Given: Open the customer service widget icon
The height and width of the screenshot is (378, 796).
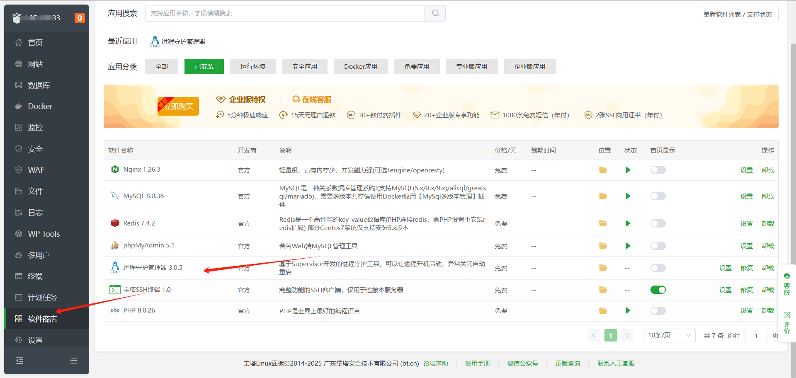Looking at the screenshot, I should coord(786,284).
